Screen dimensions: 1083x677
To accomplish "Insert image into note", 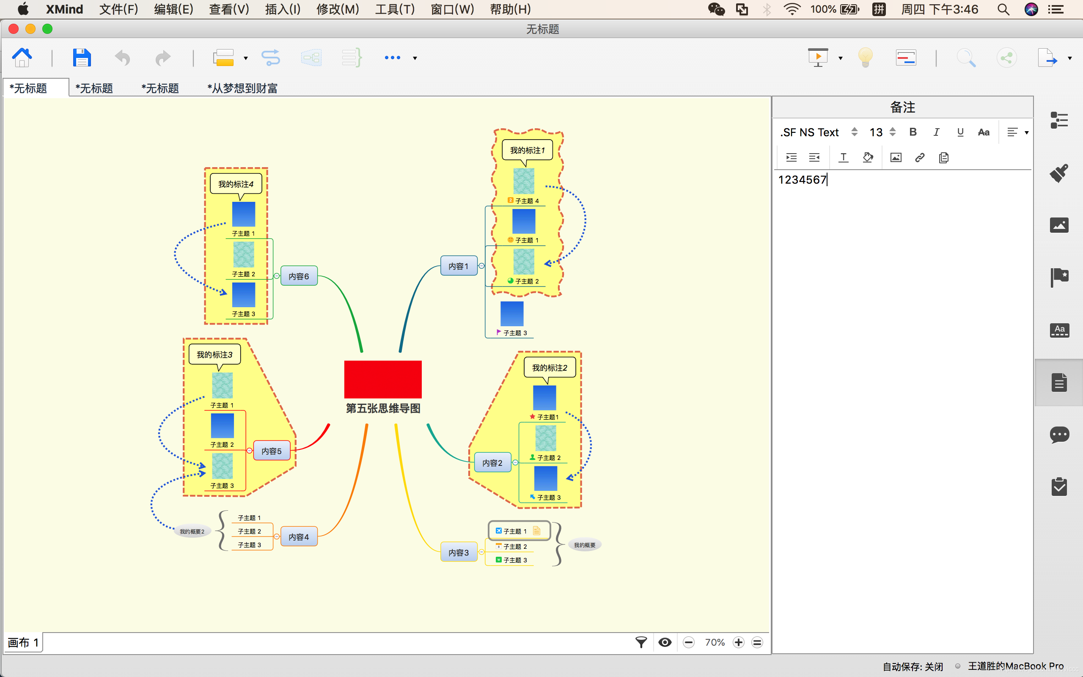I will click(896, 157).
